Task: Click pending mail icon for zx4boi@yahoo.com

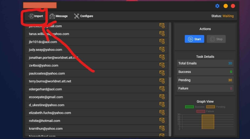Action: click(x=162, y=65)
